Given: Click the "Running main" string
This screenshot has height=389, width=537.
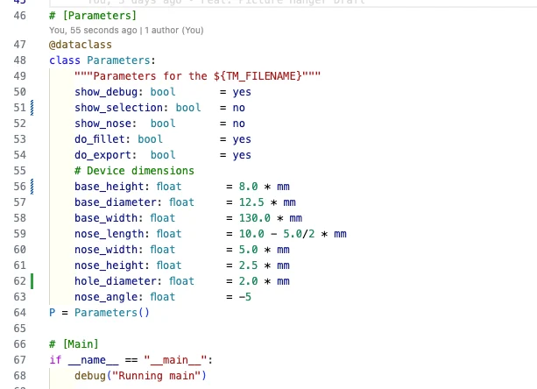Looking at the screenshot, I should (x=156, y=376).
